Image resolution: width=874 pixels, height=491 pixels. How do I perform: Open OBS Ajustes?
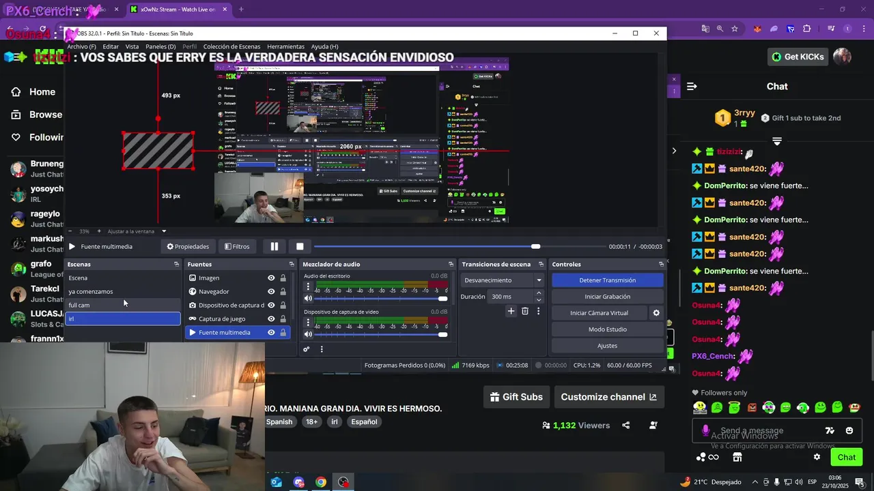tap(608, 346)
